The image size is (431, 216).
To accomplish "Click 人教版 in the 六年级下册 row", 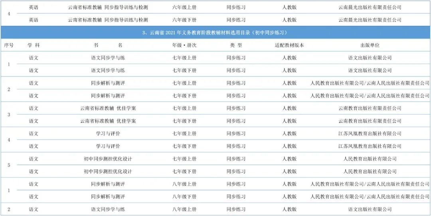I will (289, 20).
